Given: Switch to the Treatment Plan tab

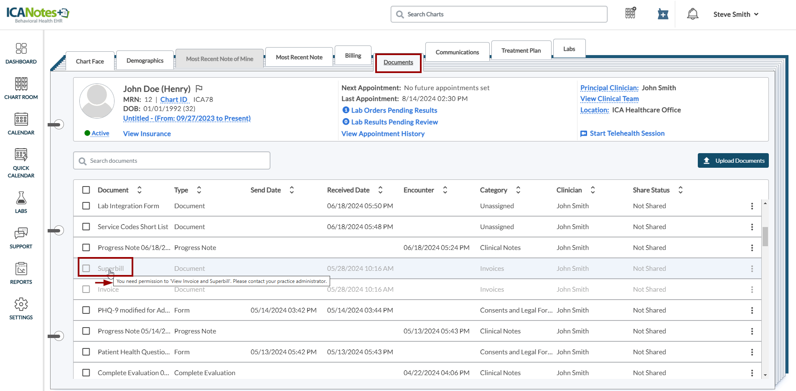Looking at the screenshot, I should pos(521,50).
